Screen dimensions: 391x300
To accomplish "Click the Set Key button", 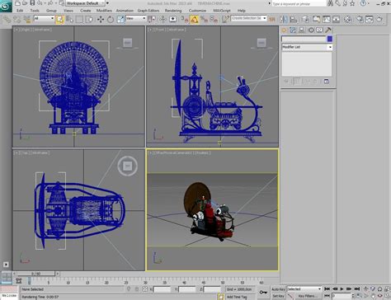I will point(278,296).
